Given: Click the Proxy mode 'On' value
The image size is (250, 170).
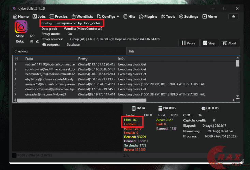Looking at the screenshot, I should pos(70,34).
